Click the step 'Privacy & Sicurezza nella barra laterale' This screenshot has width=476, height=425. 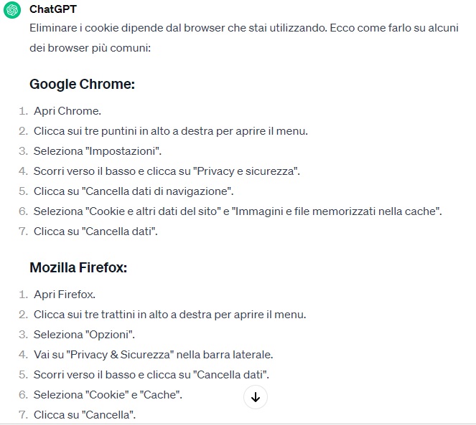tap(154, 355)
